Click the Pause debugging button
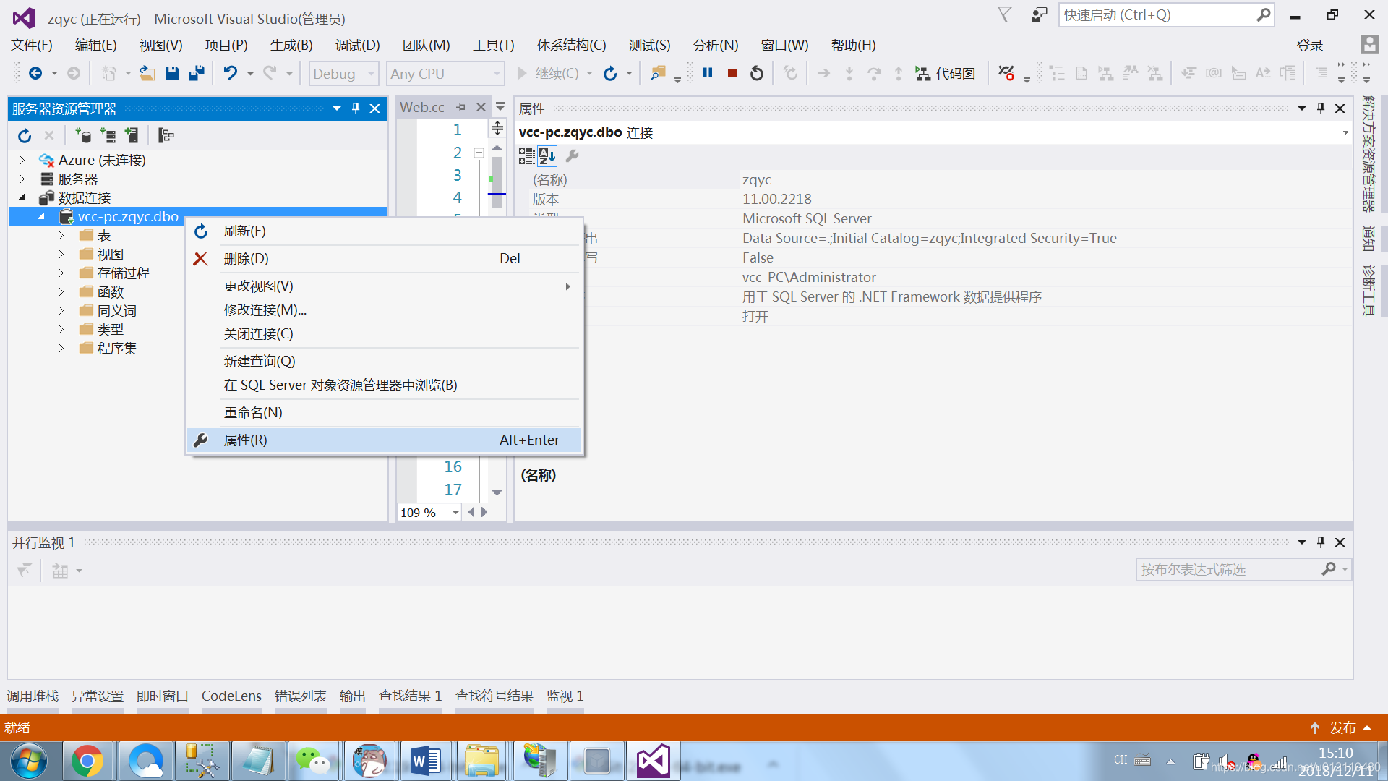Image resolution: width=1388 pixels, height=781 pixels. [708, 73]
